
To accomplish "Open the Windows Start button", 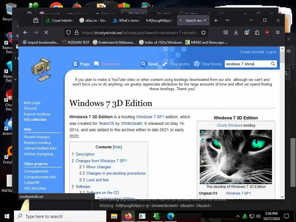I will tap(7, 216).
